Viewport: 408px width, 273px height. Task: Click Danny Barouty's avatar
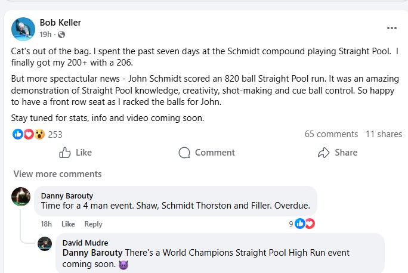pyautogui.click(x=21, y=197)
